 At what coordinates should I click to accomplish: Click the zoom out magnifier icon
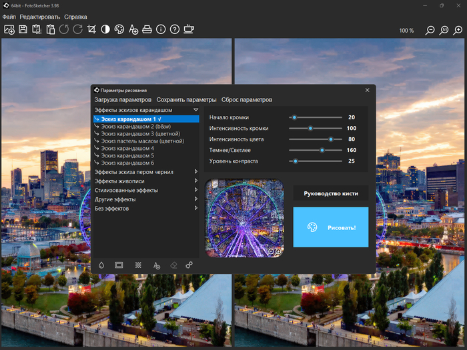[430, 30]
